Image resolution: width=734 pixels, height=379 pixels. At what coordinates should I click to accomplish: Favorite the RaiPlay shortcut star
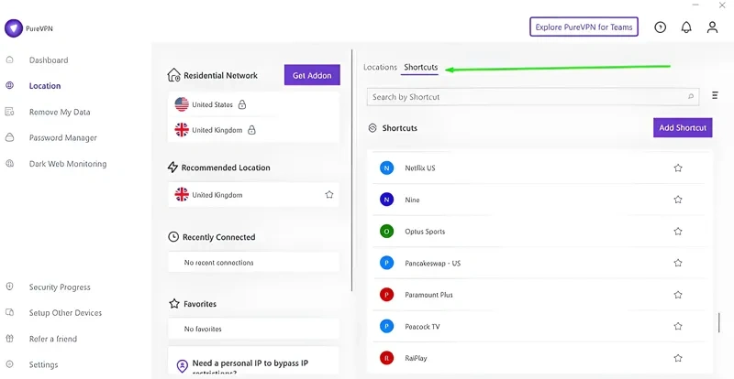coord(678,358)
